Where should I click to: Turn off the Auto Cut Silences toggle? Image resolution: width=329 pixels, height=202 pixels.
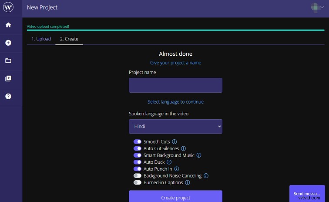pyautogui.click(x=138, y=148)
